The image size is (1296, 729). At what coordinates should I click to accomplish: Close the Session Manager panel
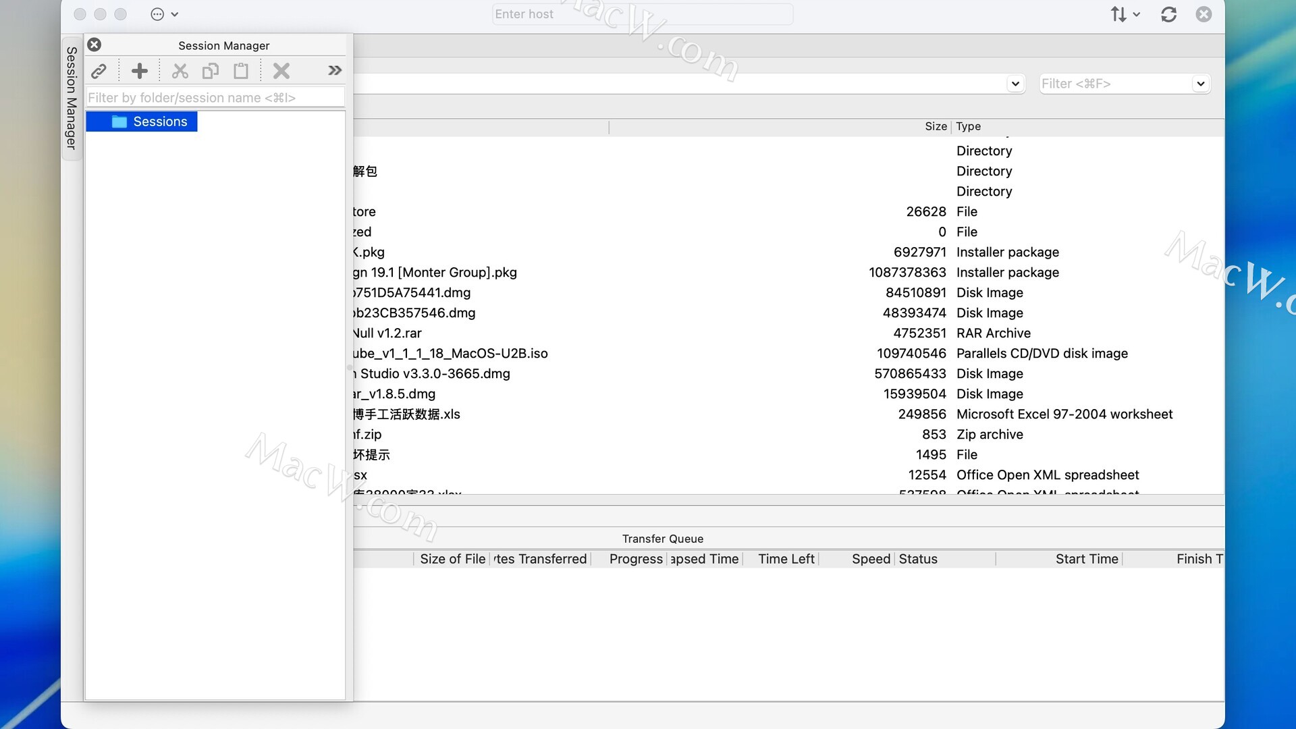click(x=94, y=45)
